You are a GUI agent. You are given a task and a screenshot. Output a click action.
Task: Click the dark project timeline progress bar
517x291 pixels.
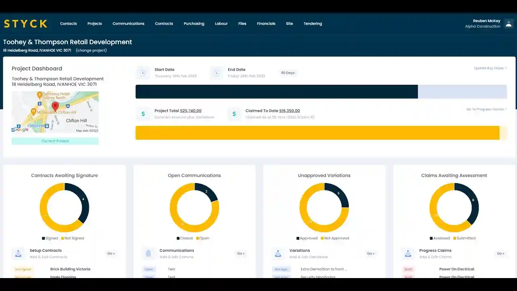(x=277, y=92)
